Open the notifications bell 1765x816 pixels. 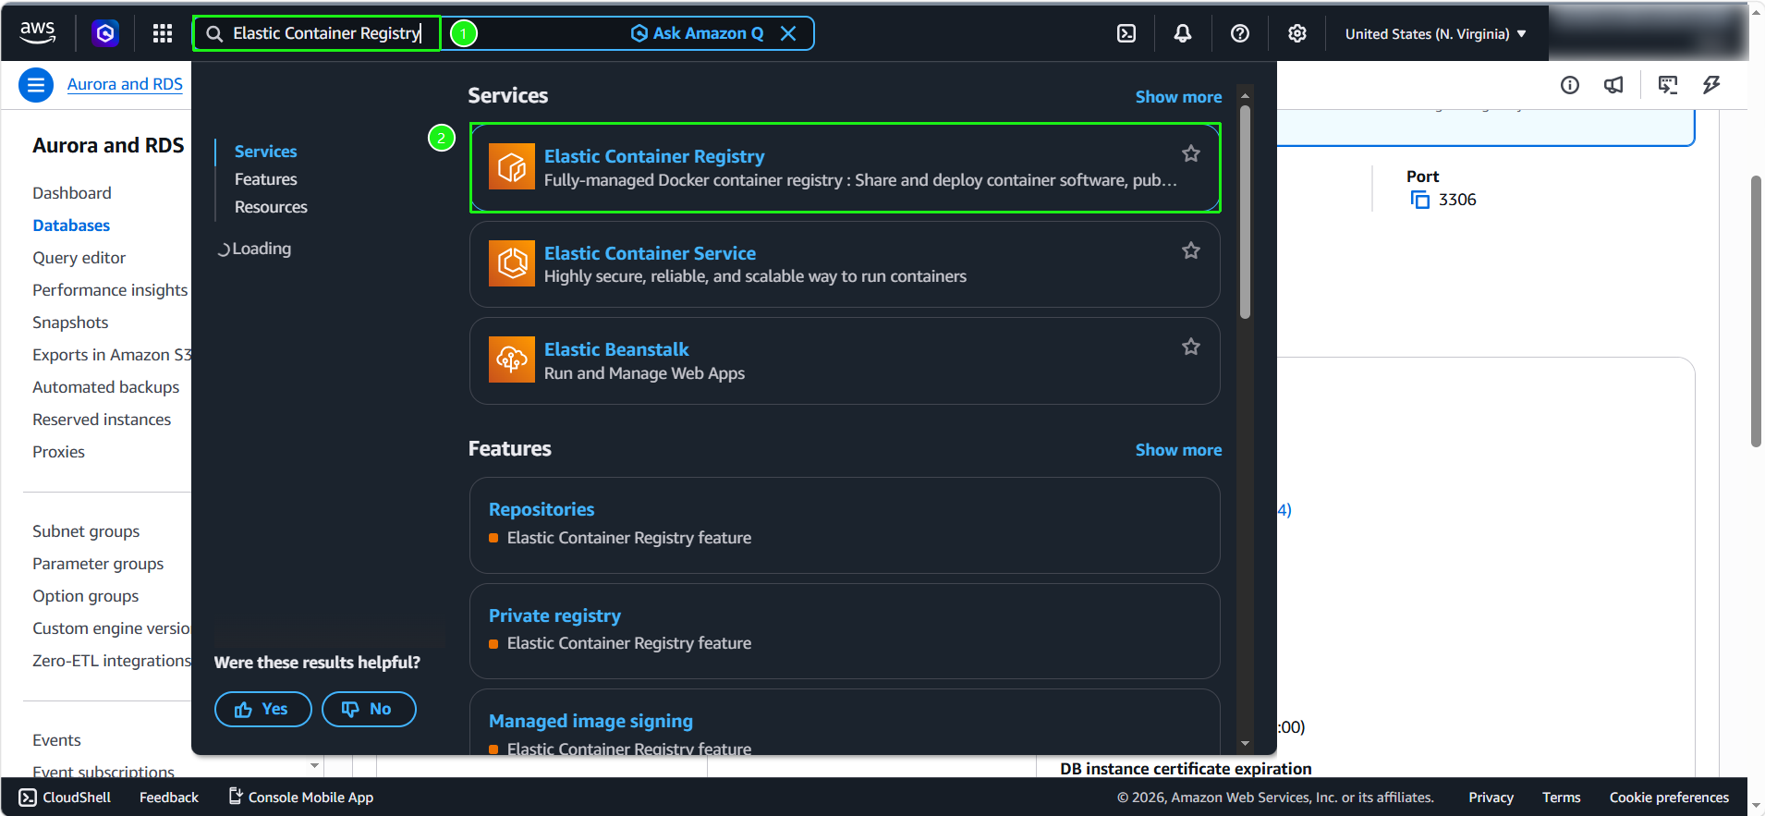tap(1183, 33)
